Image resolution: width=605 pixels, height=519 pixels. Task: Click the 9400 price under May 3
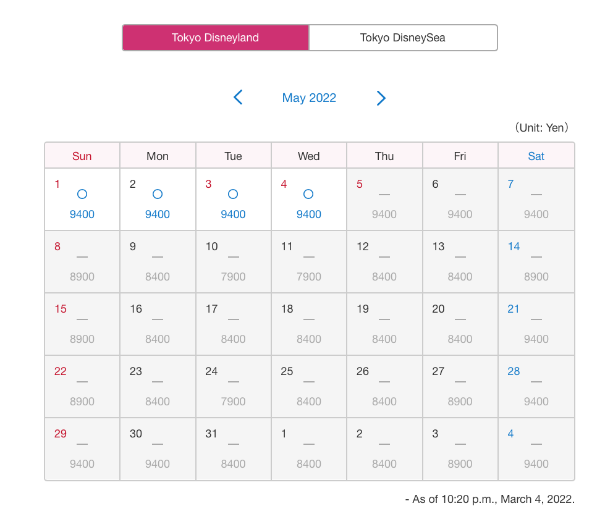click(233, 214)
